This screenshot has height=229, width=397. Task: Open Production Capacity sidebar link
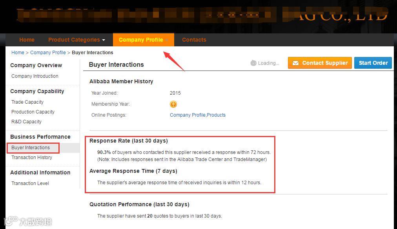pos(33,112)
